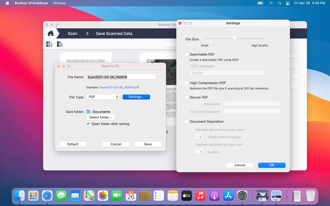This screenshot has height=206, width=330.
Task: Click Cancel in the Save to PC dialog
Action: point(116,144)
